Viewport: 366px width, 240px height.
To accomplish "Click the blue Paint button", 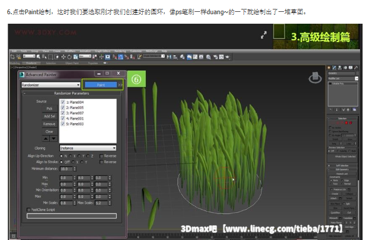I will 101,85.
